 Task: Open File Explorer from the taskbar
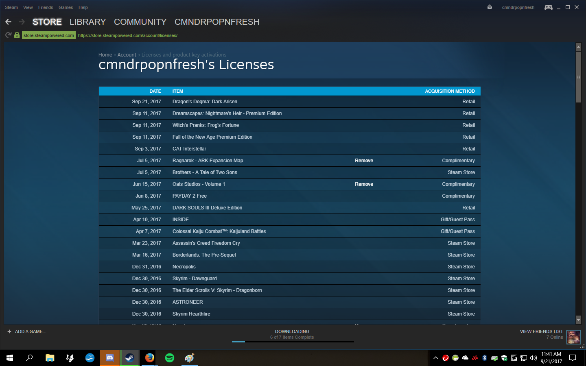(x=50, y=358)
